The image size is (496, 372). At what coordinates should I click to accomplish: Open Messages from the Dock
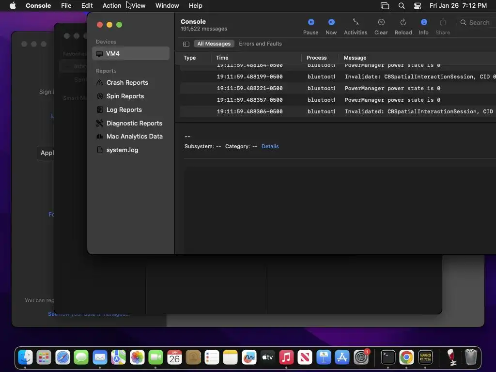81,357
